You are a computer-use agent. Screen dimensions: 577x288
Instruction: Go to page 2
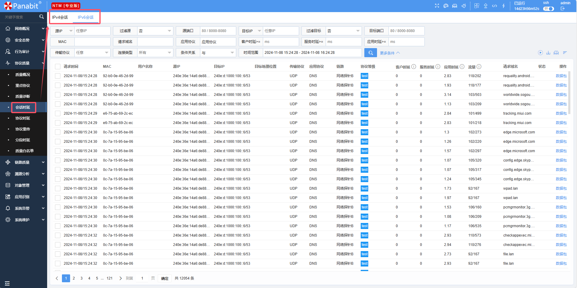[x=74, y=278]
